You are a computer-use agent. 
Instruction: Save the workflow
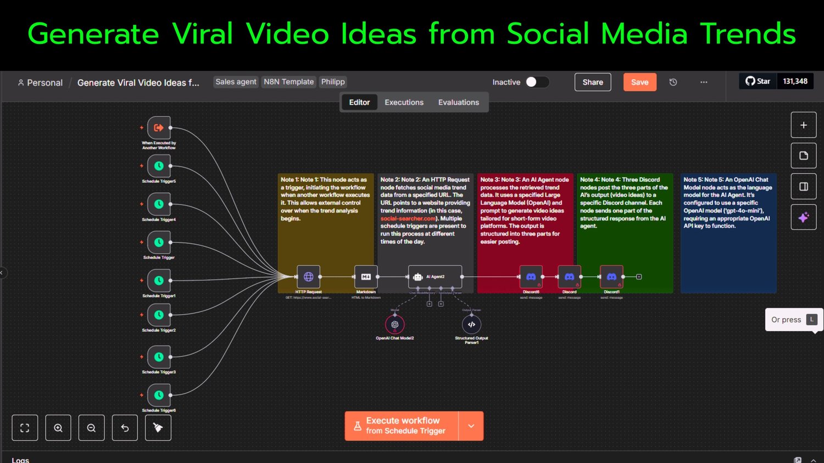(x=639, y=82)
